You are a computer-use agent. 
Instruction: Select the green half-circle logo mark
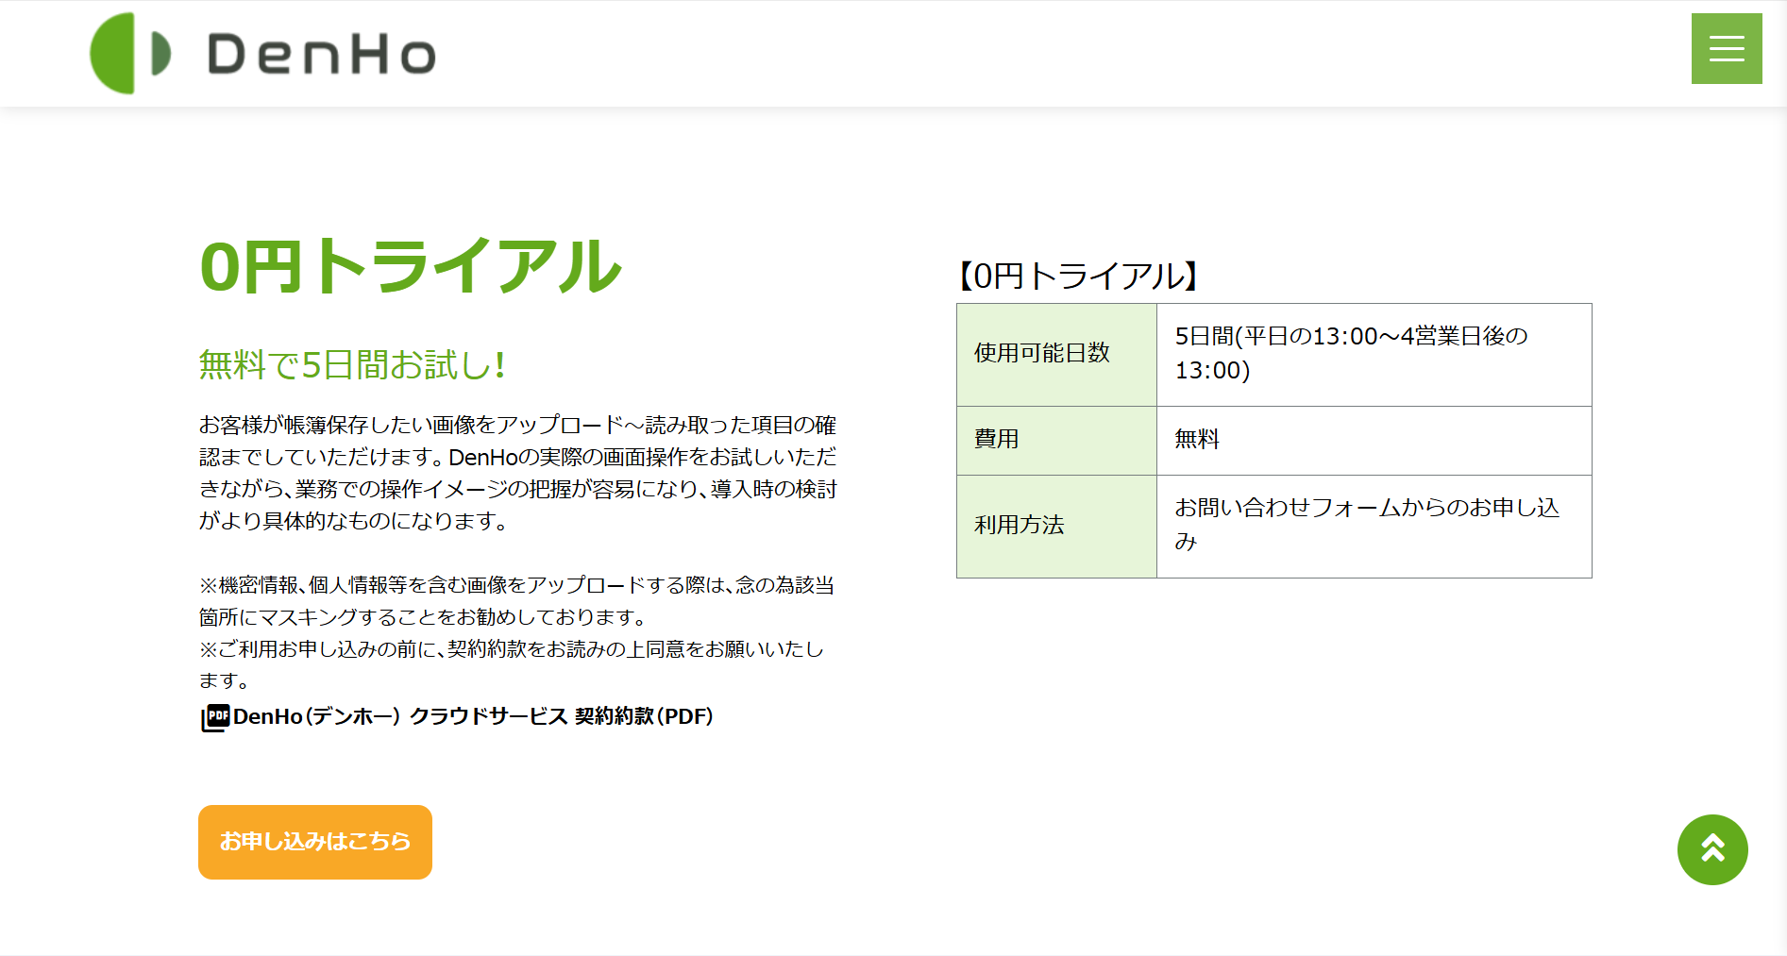coord(115,53)
